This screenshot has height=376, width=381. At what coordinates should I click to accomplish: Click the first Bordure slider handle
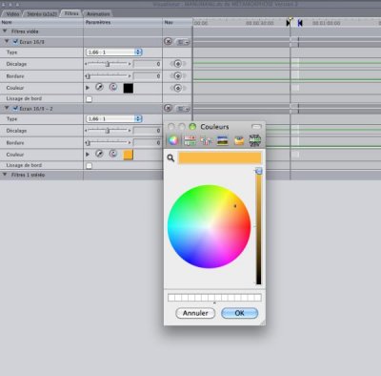pos(89,76)
